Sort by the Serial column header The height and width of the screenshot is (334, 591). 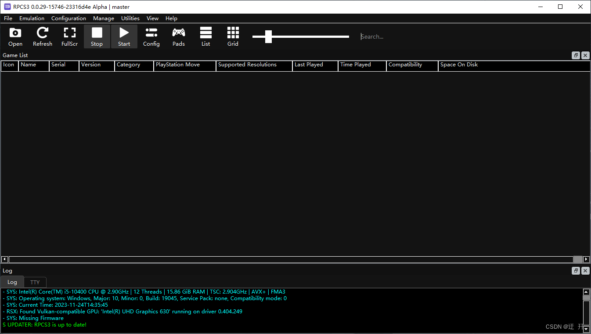coord(64,65)
